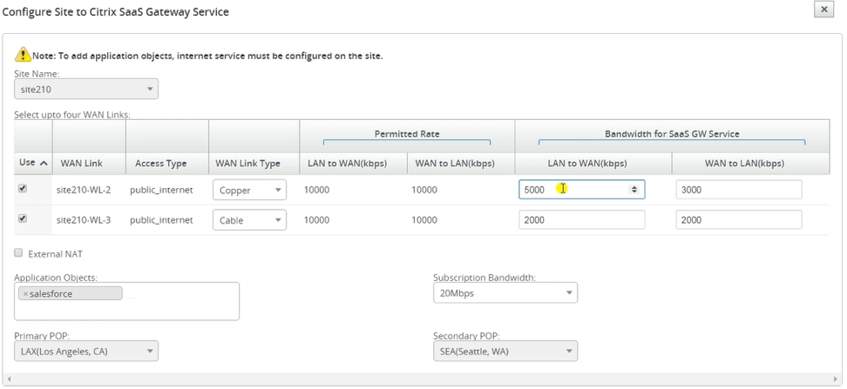Screen dimensions: 847x389
Task: Click the horizontal scrollbar left arrow
Action: point(8,379)
